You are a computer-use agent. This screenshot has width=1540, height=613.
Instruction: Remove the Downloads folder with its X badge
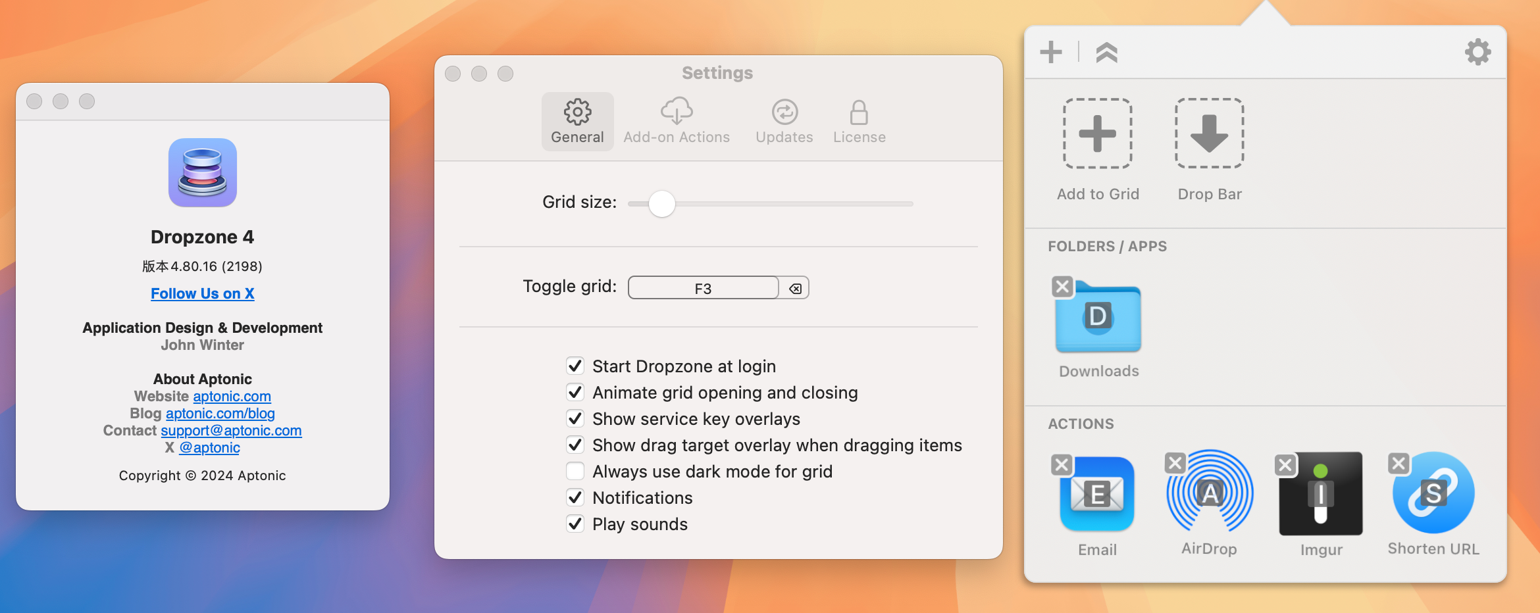coord(1062,287)
